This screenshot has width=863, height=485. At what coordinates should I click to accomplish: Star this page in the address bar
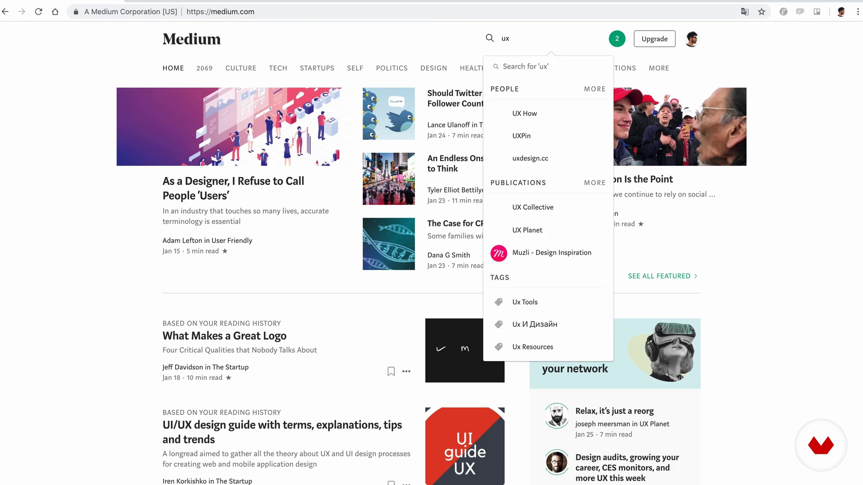[x=761, y=12]
